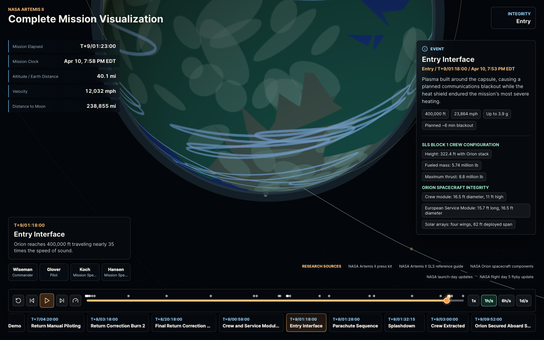The image size is (544, 340).
Task: Click the 400,000 ft stat chip
Action: (x=435, y=114)
